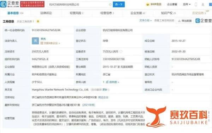Expand 文字介绍 link
The image size is (212, 133).
(x=145, y=20)
